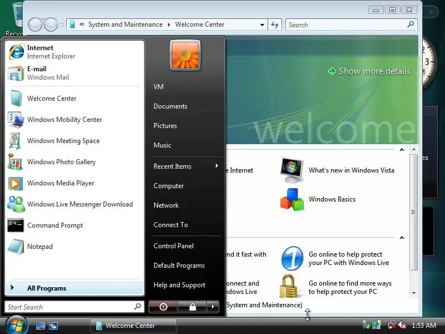Image resolution: width=445 pixels, height=334 pixels.
Task: Click the taskbar clock showing 1:53 AM
Action: [424, 325]
